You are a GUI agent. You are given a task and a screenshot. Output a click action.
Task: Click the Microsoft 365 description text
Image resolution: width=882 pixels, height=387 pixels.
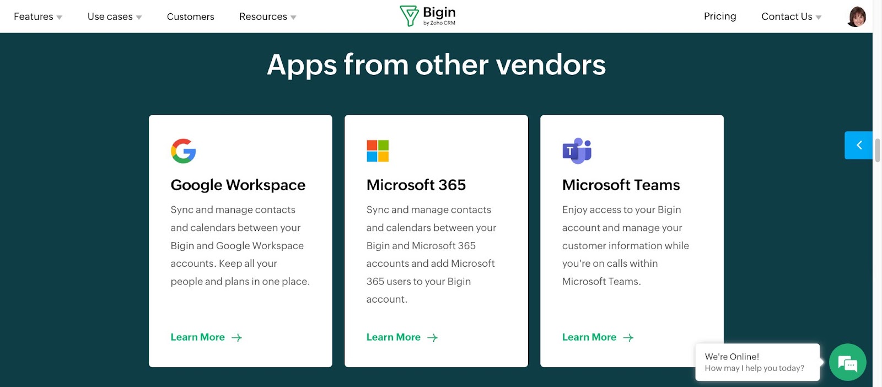(x=432, y=254)
